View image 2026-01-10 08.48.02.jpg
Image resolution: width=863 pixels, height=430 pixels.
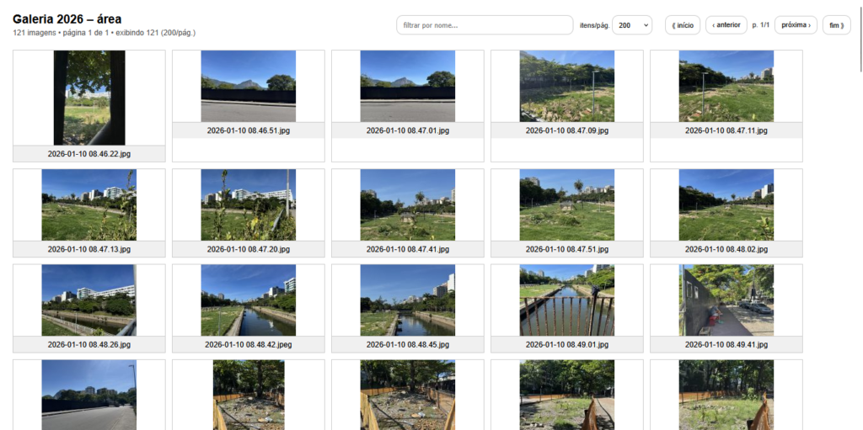point(726,205)
